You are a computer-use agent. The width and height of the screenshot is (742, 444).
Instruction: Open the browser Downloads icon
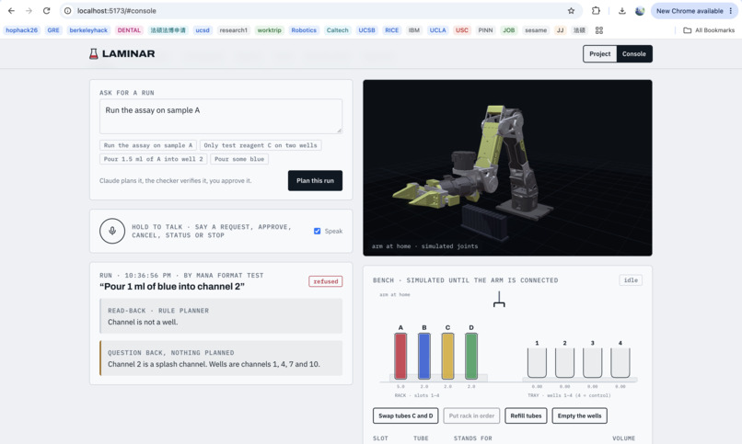click(x=621, y=10)
